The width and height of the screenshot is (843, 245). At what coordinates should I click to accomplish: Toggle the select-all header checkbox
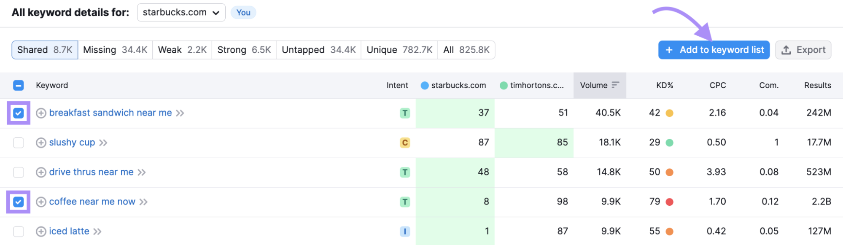19,86
